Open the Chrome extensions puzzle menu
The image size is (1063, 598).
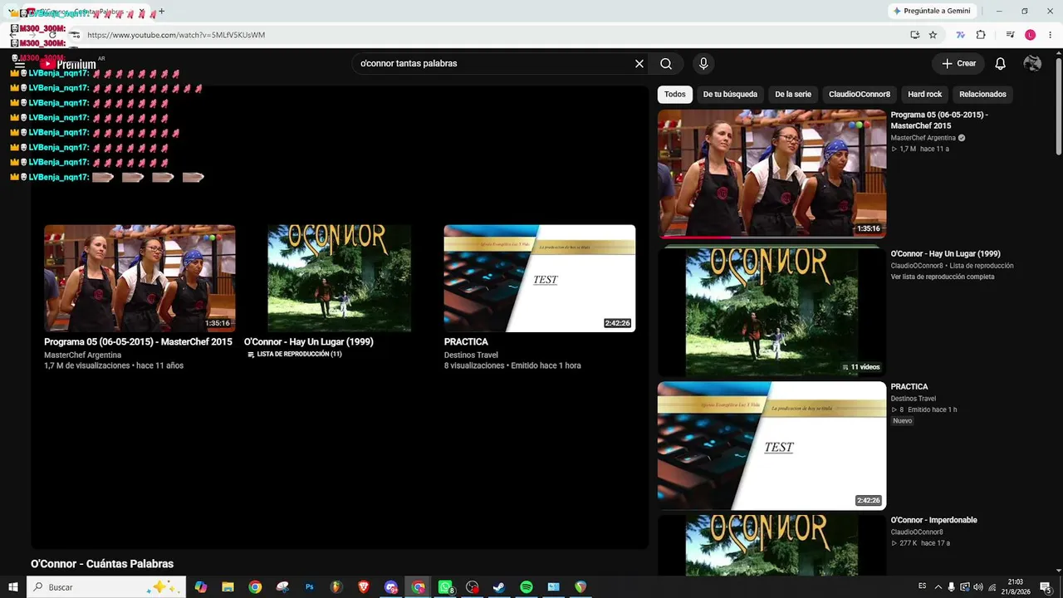[981, 35]
